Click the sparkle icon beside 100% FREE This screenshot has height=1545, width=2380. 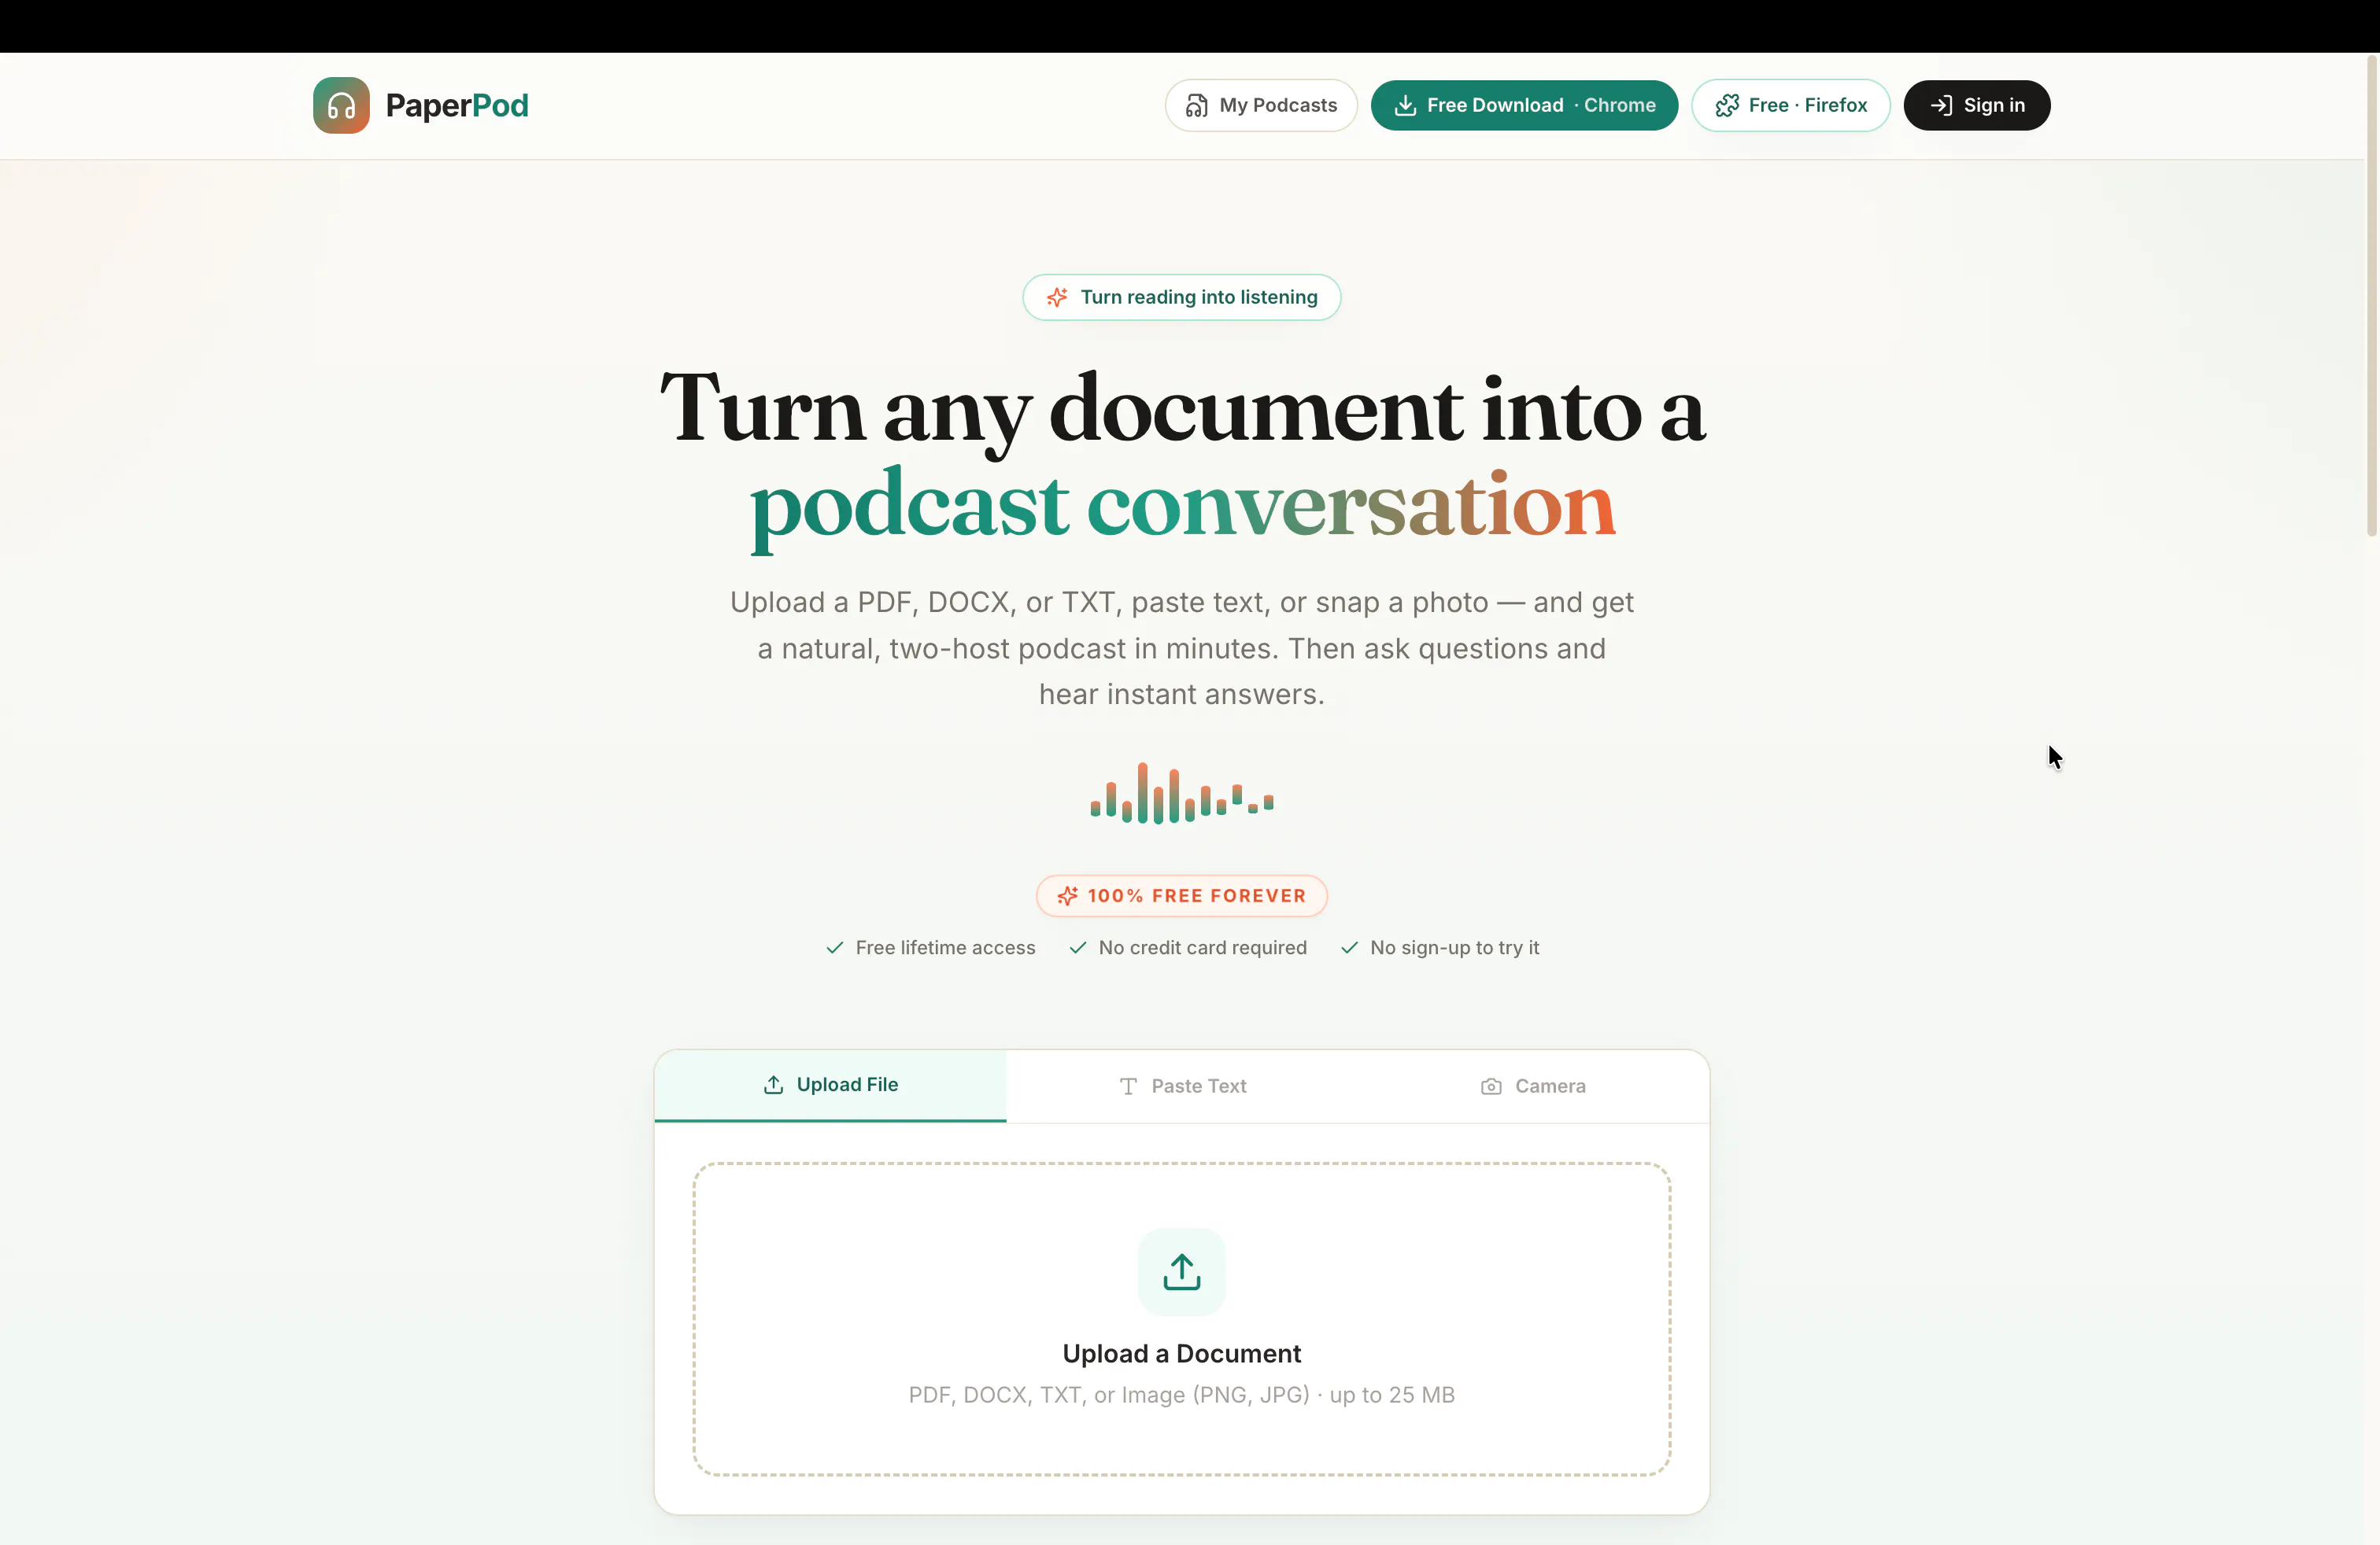[1068, 895]
